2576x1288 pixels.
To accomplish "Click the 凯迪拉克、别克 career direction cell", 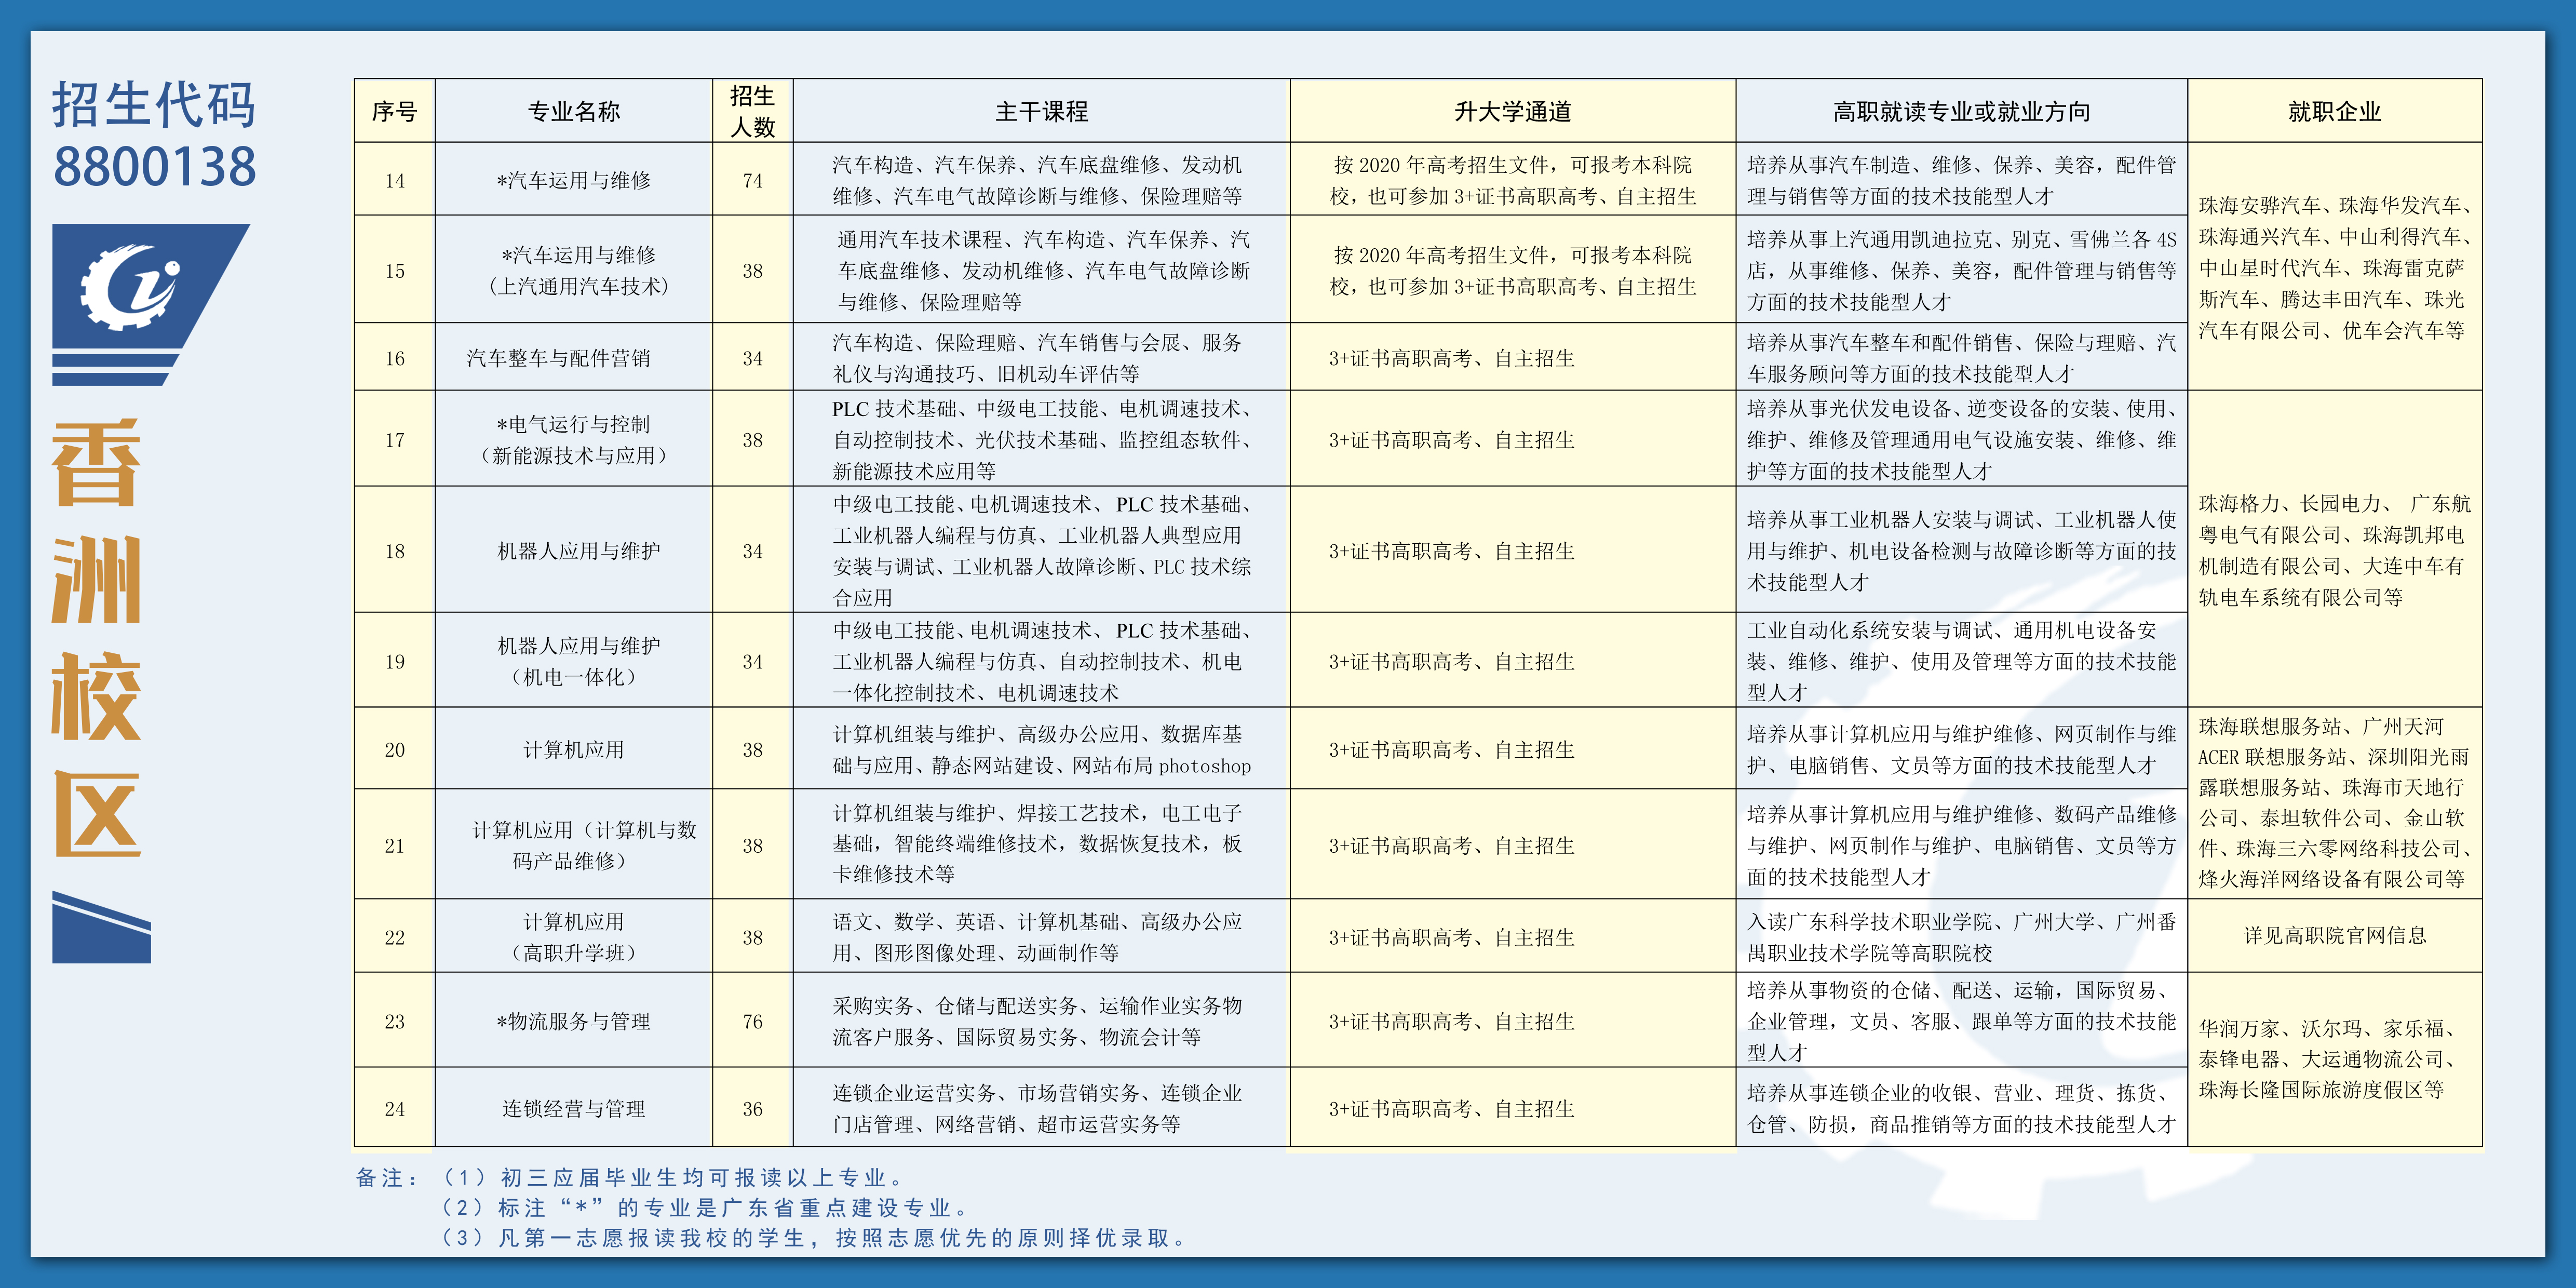I will (x=1961, y=270).
